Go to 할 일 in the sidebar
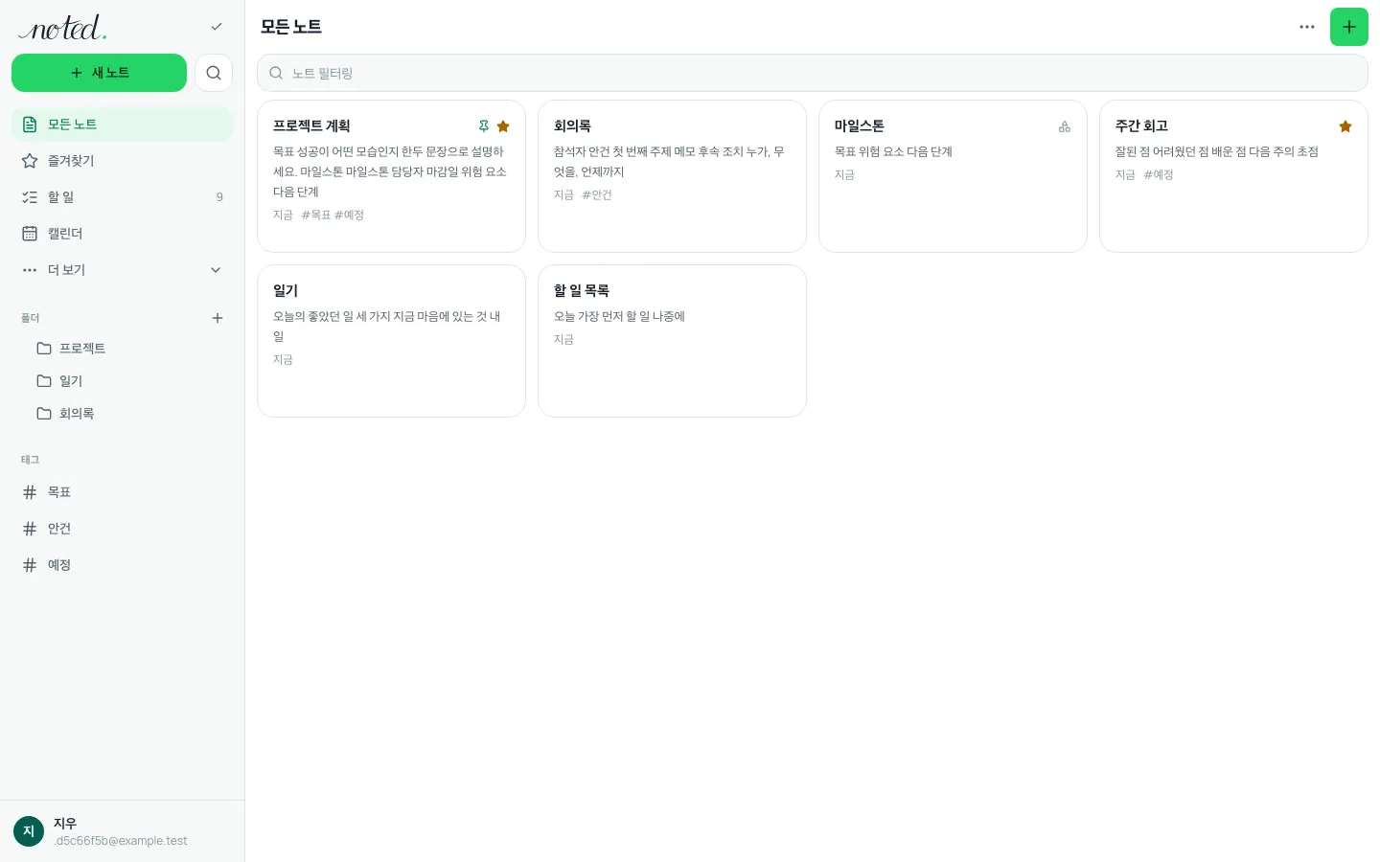 (122, 197)
